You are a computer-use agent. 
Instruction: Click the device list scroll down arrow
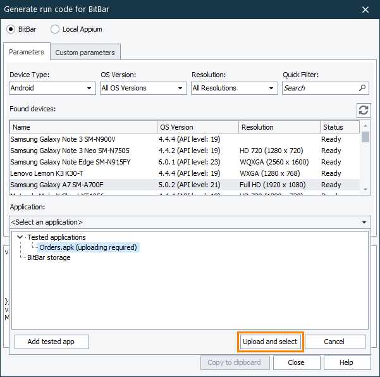coord(365,189)
